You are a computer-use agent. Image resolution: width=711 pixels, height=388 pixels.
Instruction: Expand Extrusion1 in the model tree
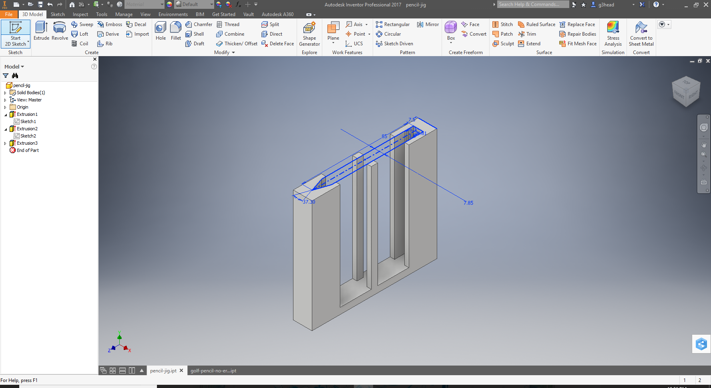(5, 114)
